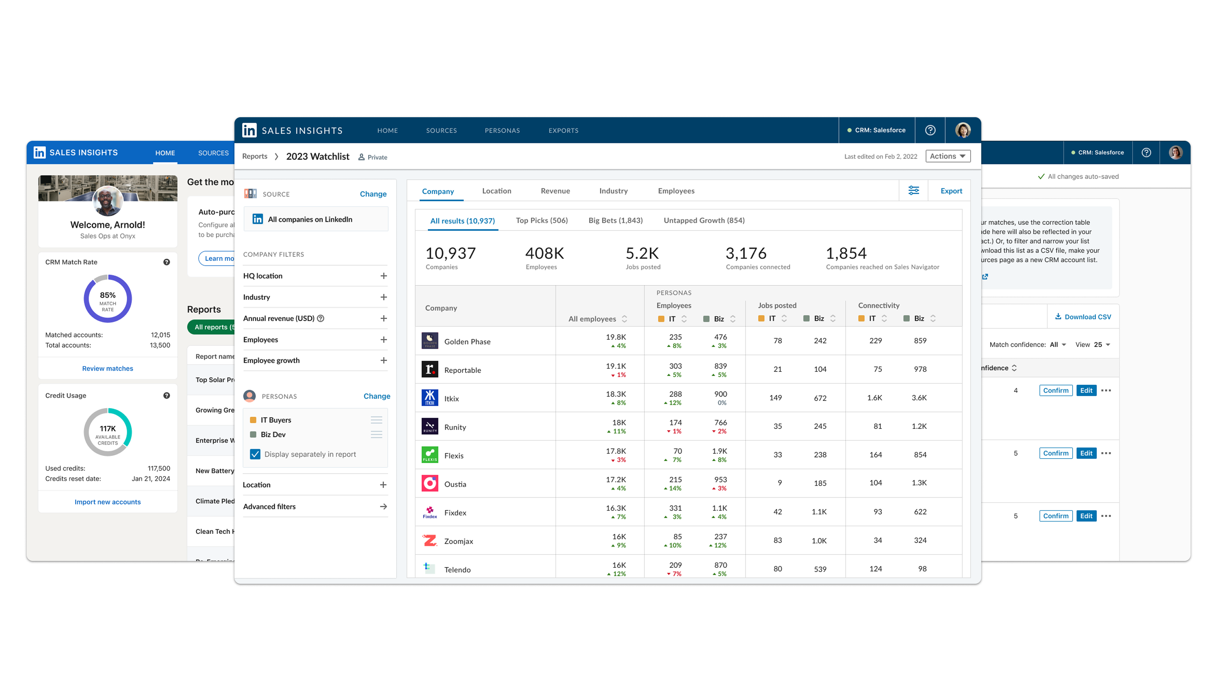1218x685 pixels.
Task: Open the table settings sliders icon
Action: pos(913,191)
